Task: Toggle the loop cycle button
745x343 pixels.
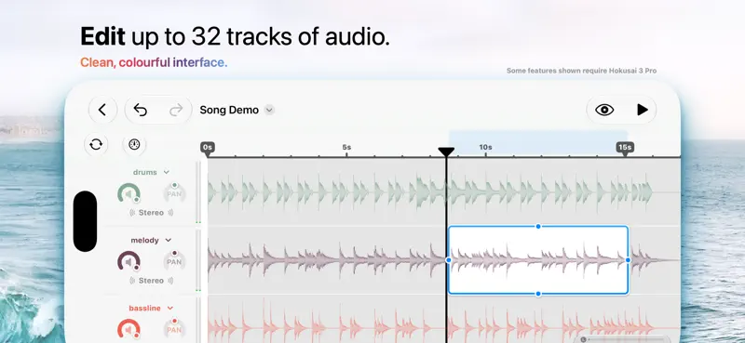Action: click(96, 144)
